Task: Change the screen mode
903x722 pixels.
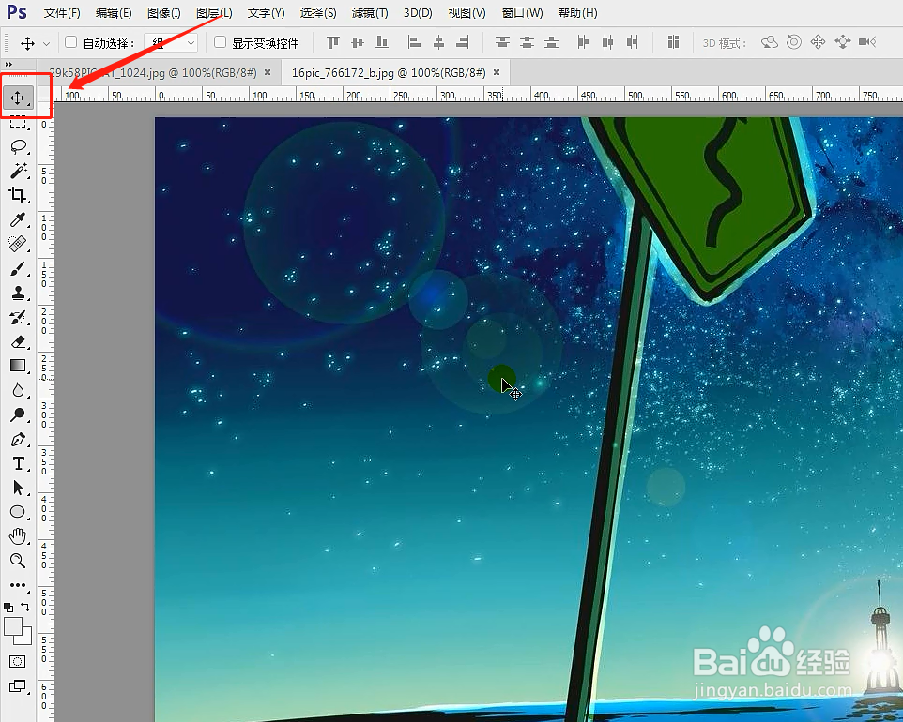Action: [18, 685]
